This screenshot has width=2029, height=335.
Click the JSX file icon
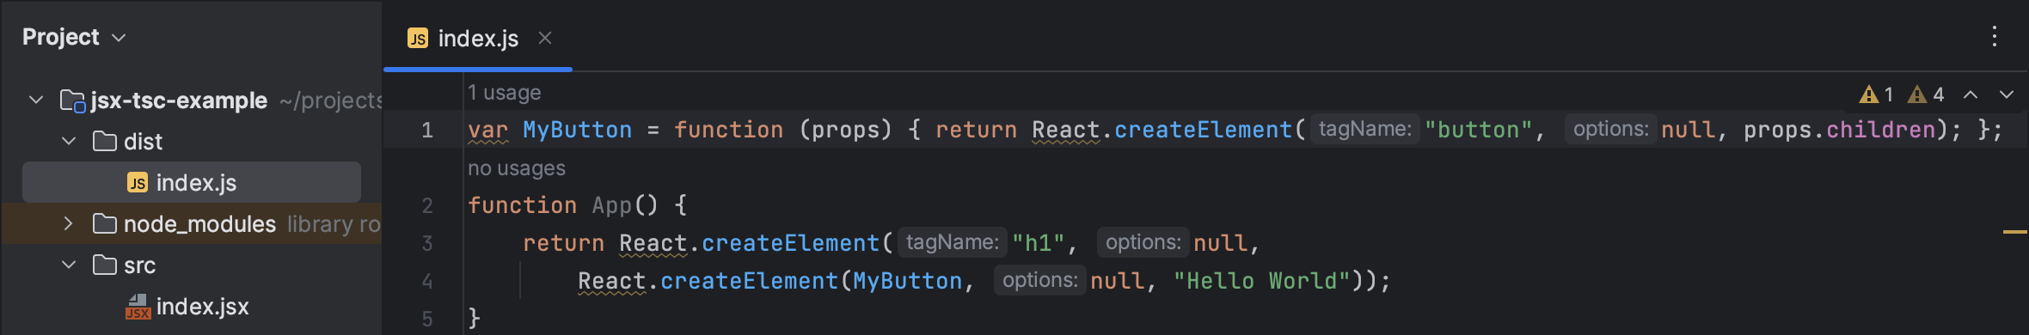click(x=138, y=307)
